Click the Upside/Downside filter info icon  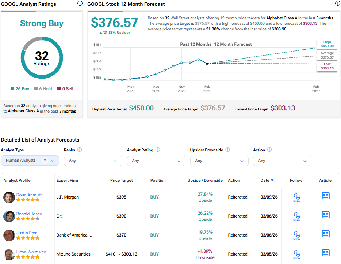click(227, 150)
